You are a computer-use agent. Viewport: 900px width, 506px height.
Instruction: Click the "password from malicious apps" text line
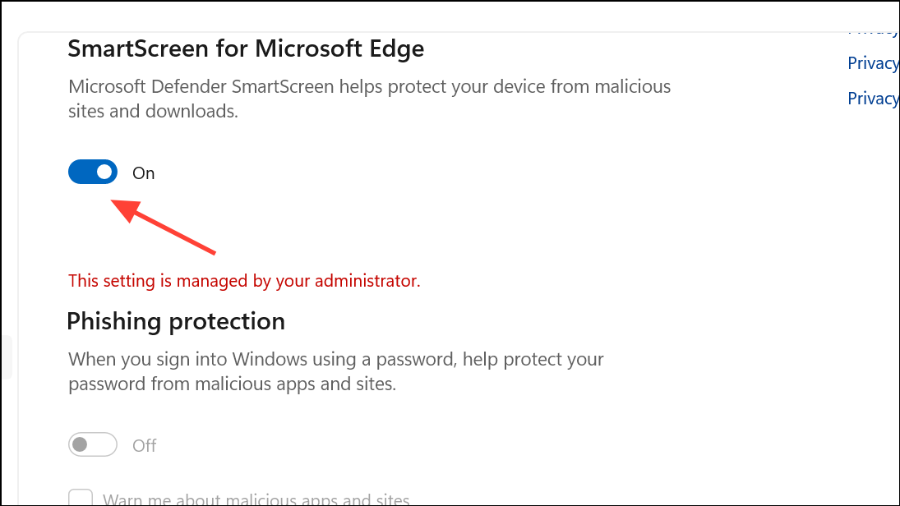point(232,384)
